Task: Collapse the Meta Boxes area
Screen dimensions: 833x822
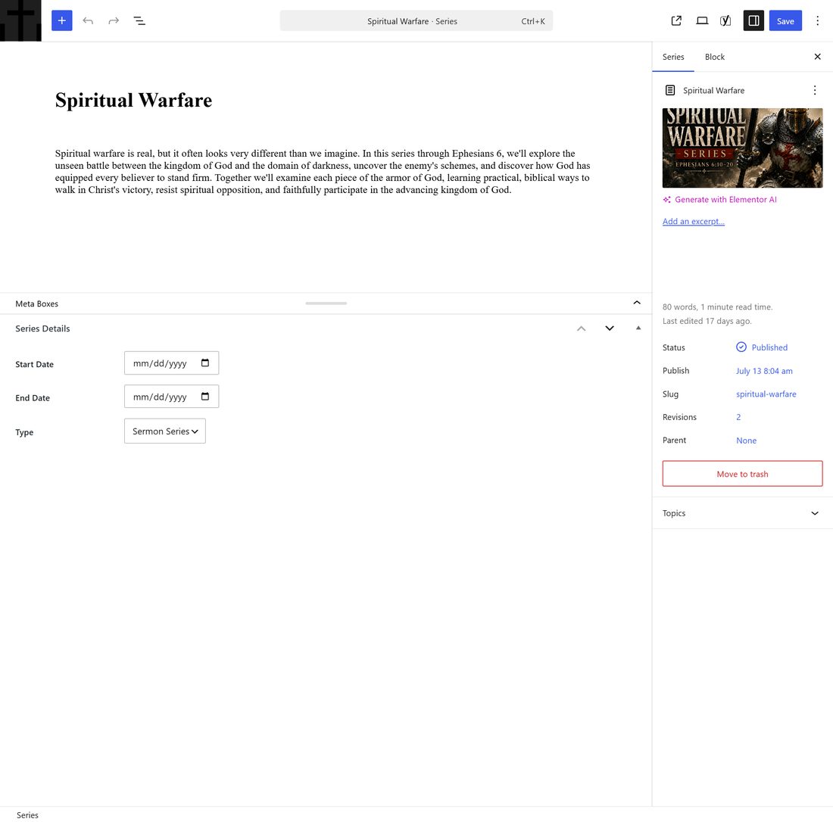Action: tap(636, 303)
